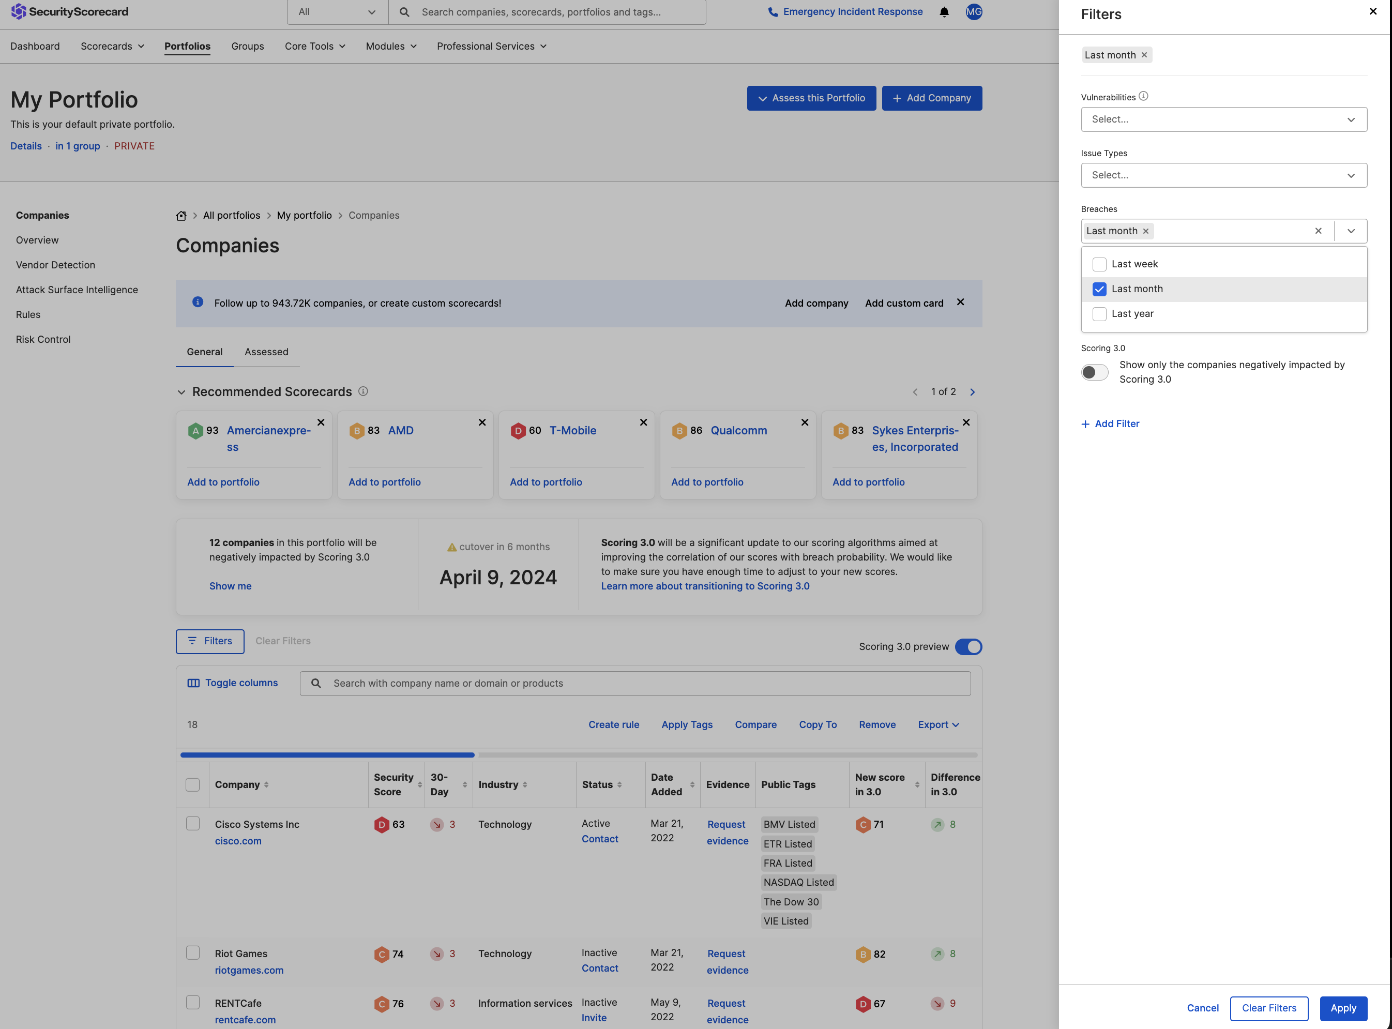Dismiss the Sykes Enterprises scorecard card
The height and width of the screenshot is (1029, 1392).
click(x=966, y=422)
